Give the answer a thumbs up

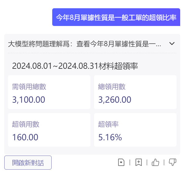[x=155, y=162]
